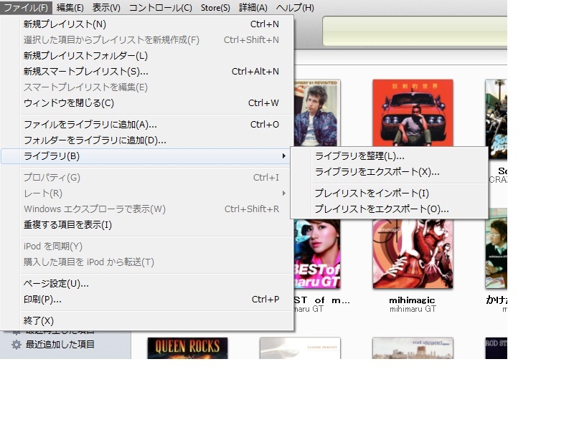This screenshot has width=574, height=430.
Task: Open the mihimagic album artwork
Action: coord(413,254)
